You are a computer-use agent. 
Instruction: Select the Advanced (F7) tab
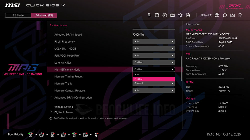[44, 15]
